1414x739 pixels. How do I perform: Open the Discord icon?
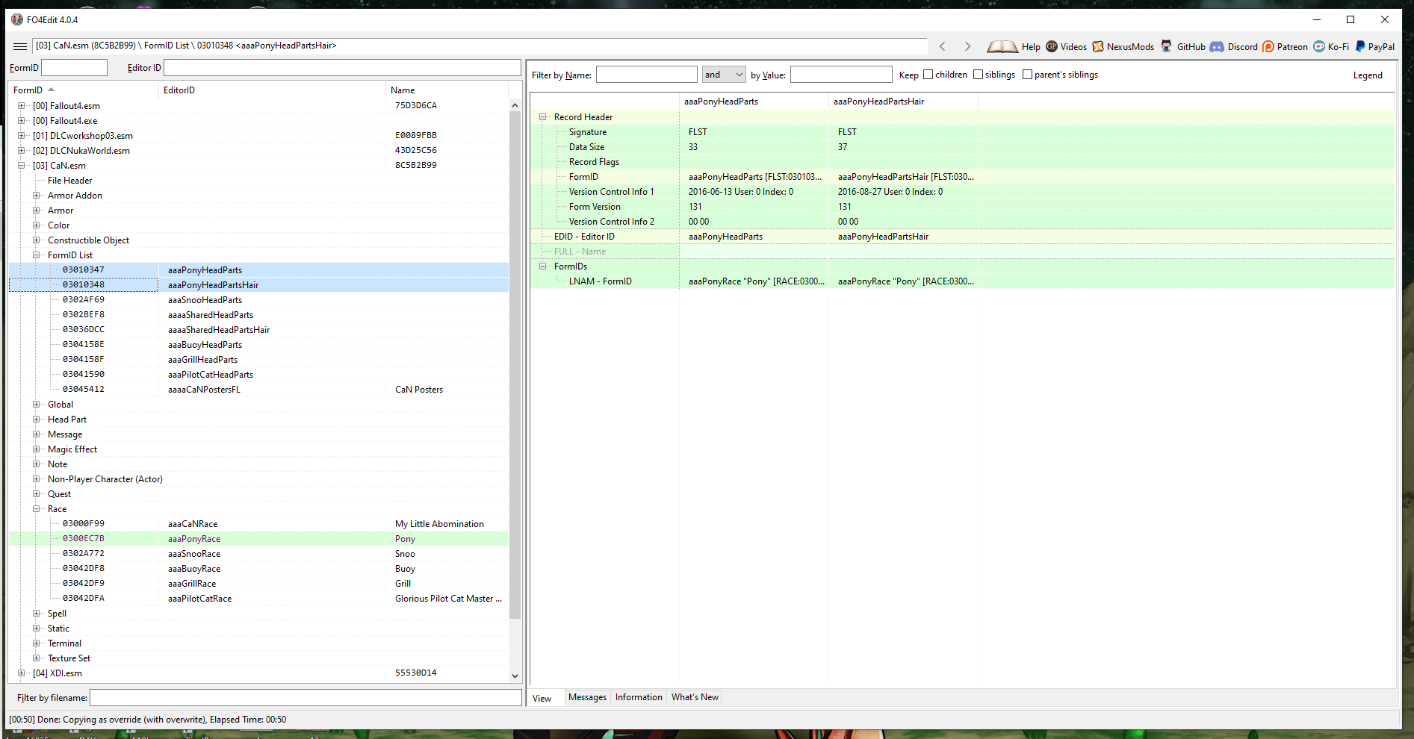tap(1217, 46)
